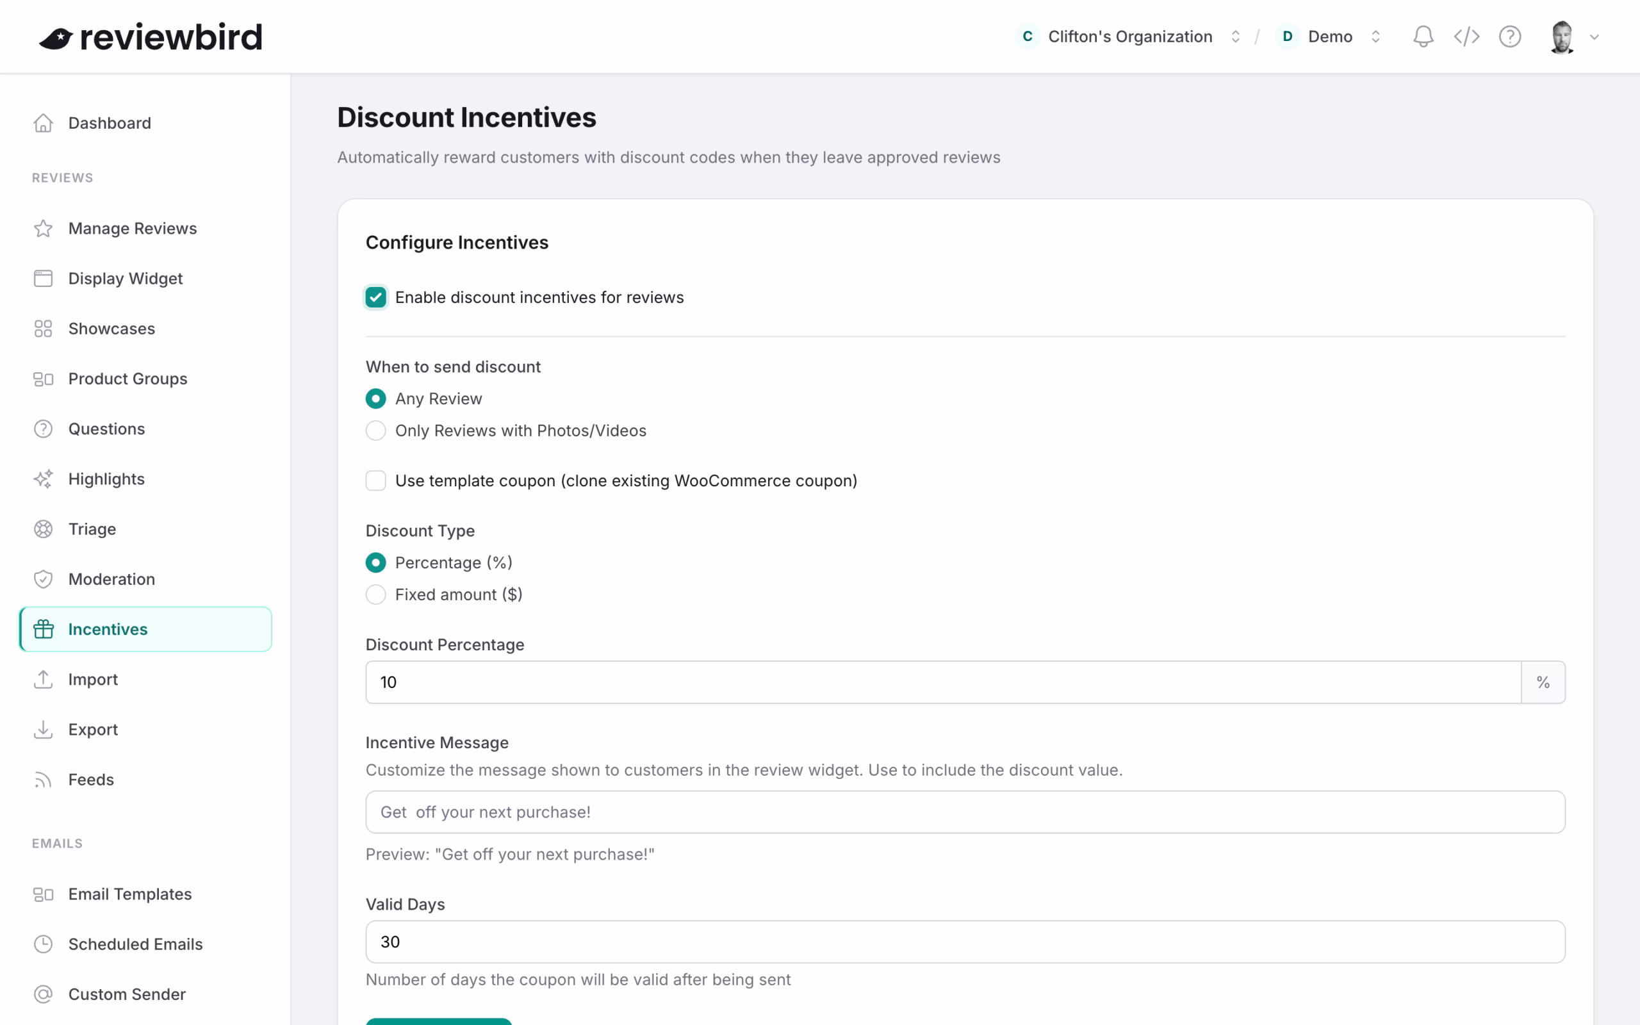Image resolution: width=1640 pixels, height=1025 pixels.
Task: Click the Incentive Message text field
Action: [965, 812]
